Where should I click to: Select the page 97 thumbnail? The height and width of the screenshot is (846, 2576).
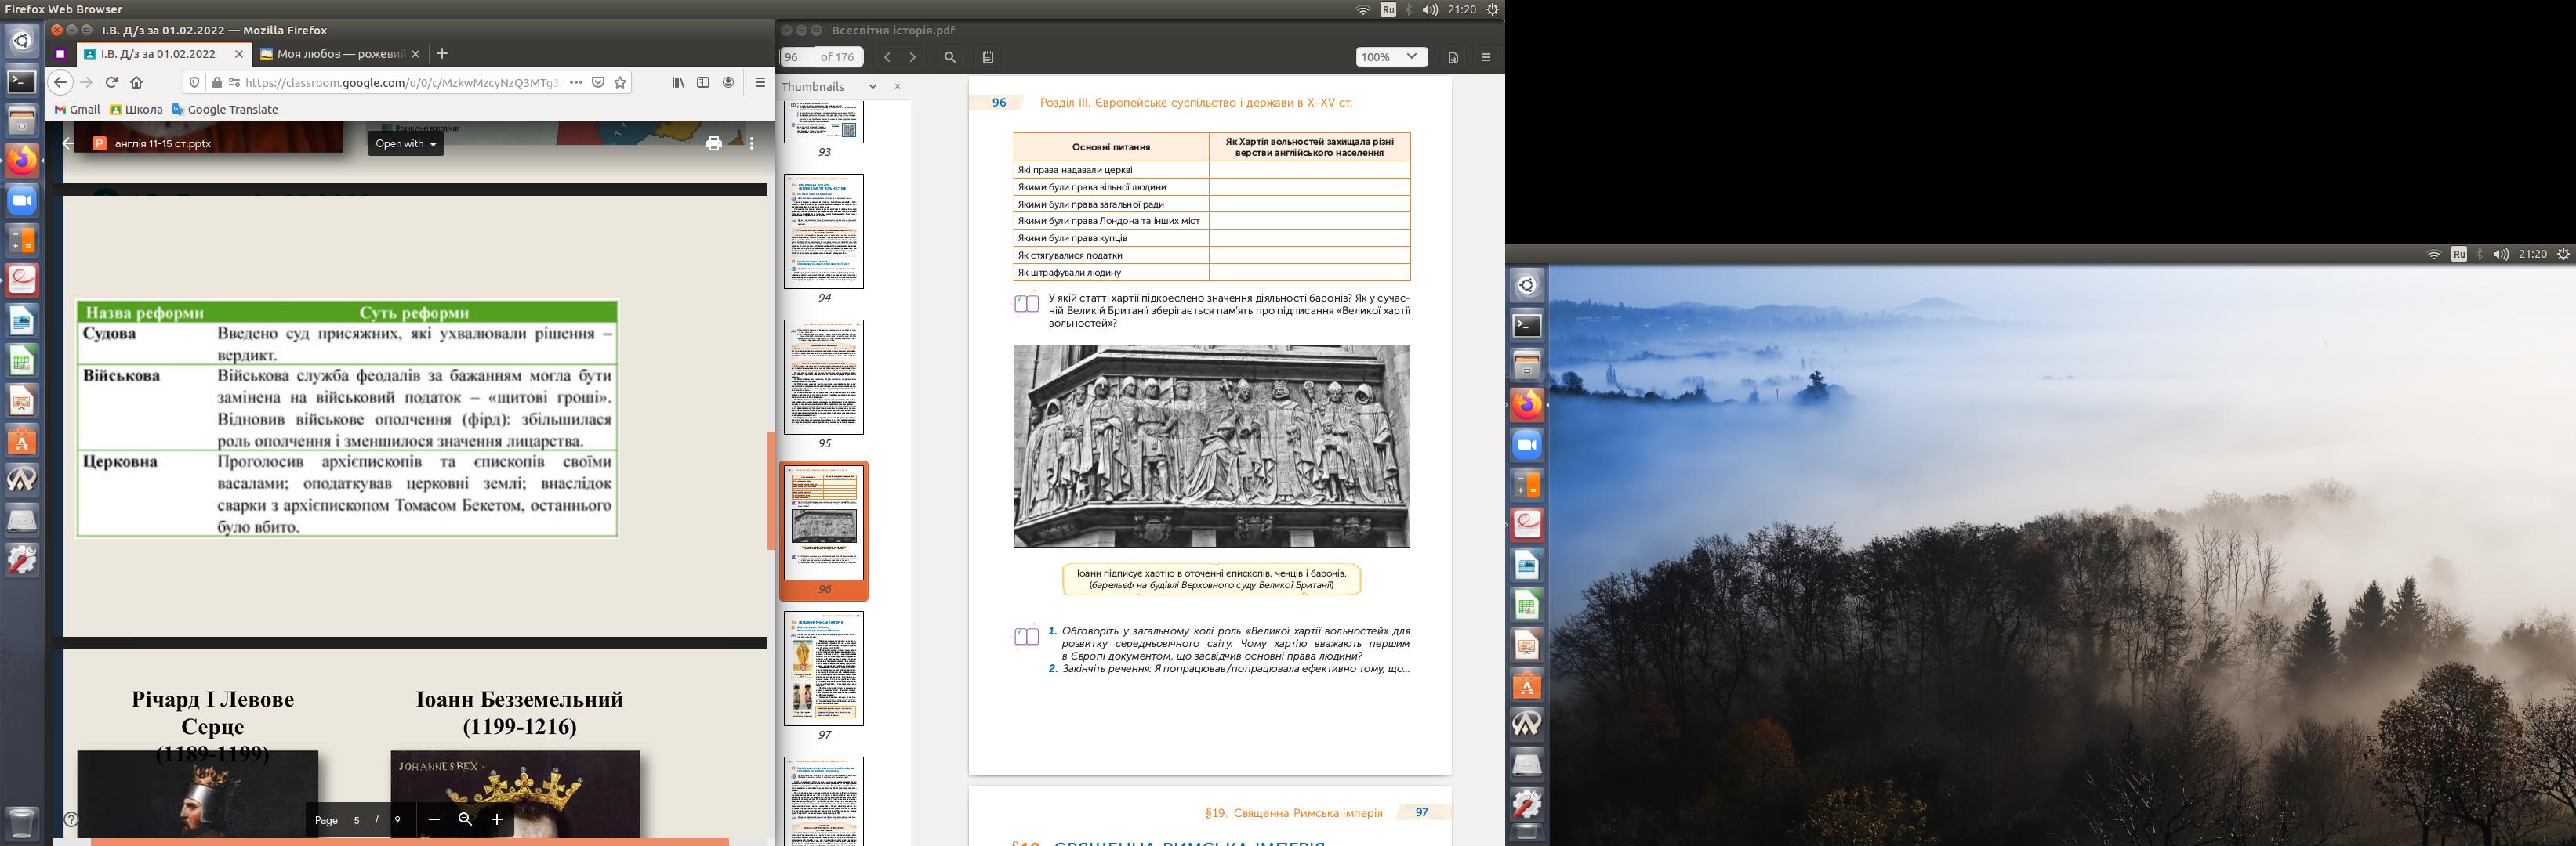click(x=823, y=668)
